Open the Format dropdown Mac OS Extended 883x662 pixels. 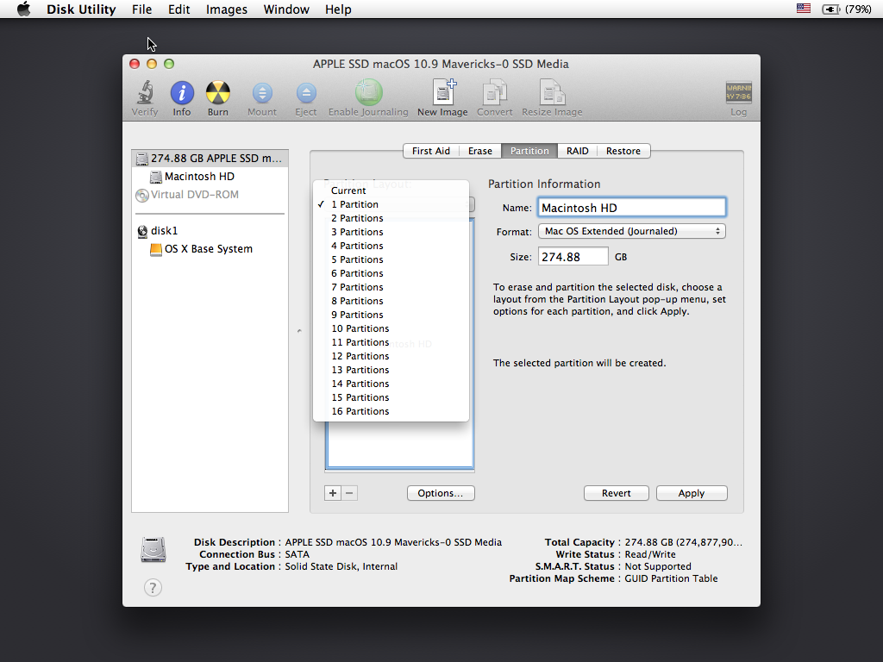click(x=632, y=231)
